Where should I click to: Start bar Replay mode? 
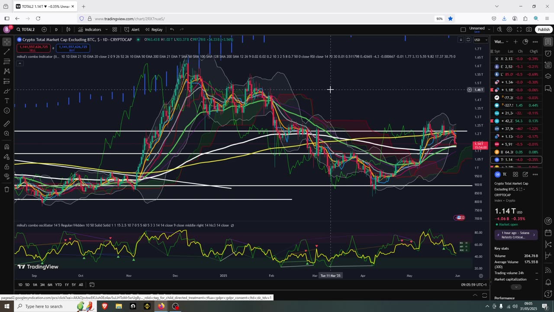coord(154,29)
